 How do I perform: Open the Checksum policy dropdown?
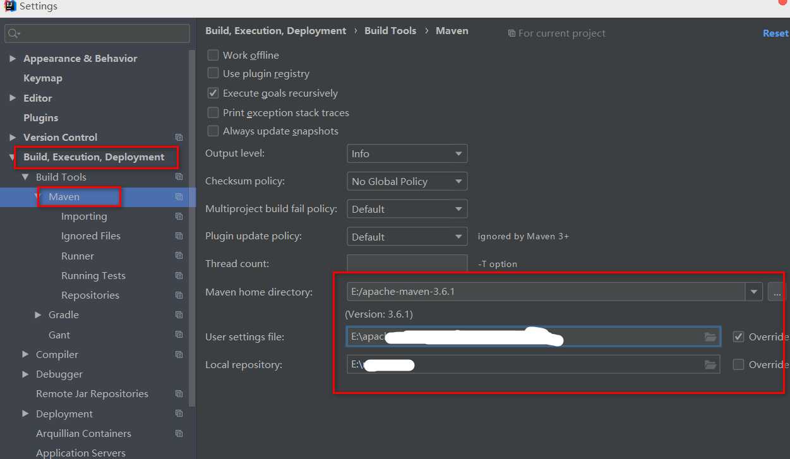(407, 181)
